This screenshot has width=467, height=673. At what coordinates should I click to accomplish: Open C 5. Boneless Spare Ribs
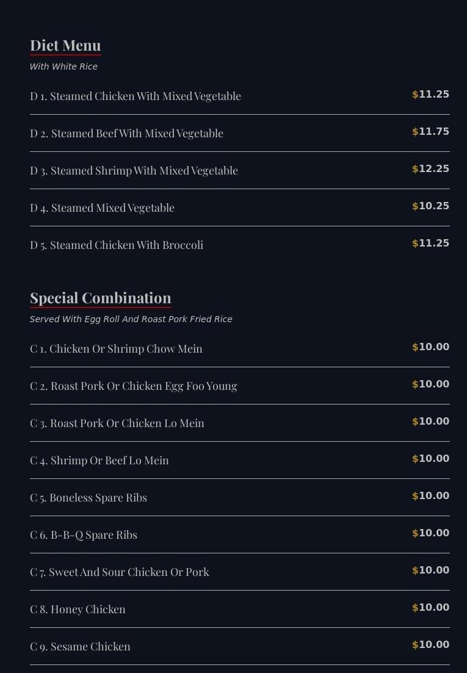tap(89, 497)
